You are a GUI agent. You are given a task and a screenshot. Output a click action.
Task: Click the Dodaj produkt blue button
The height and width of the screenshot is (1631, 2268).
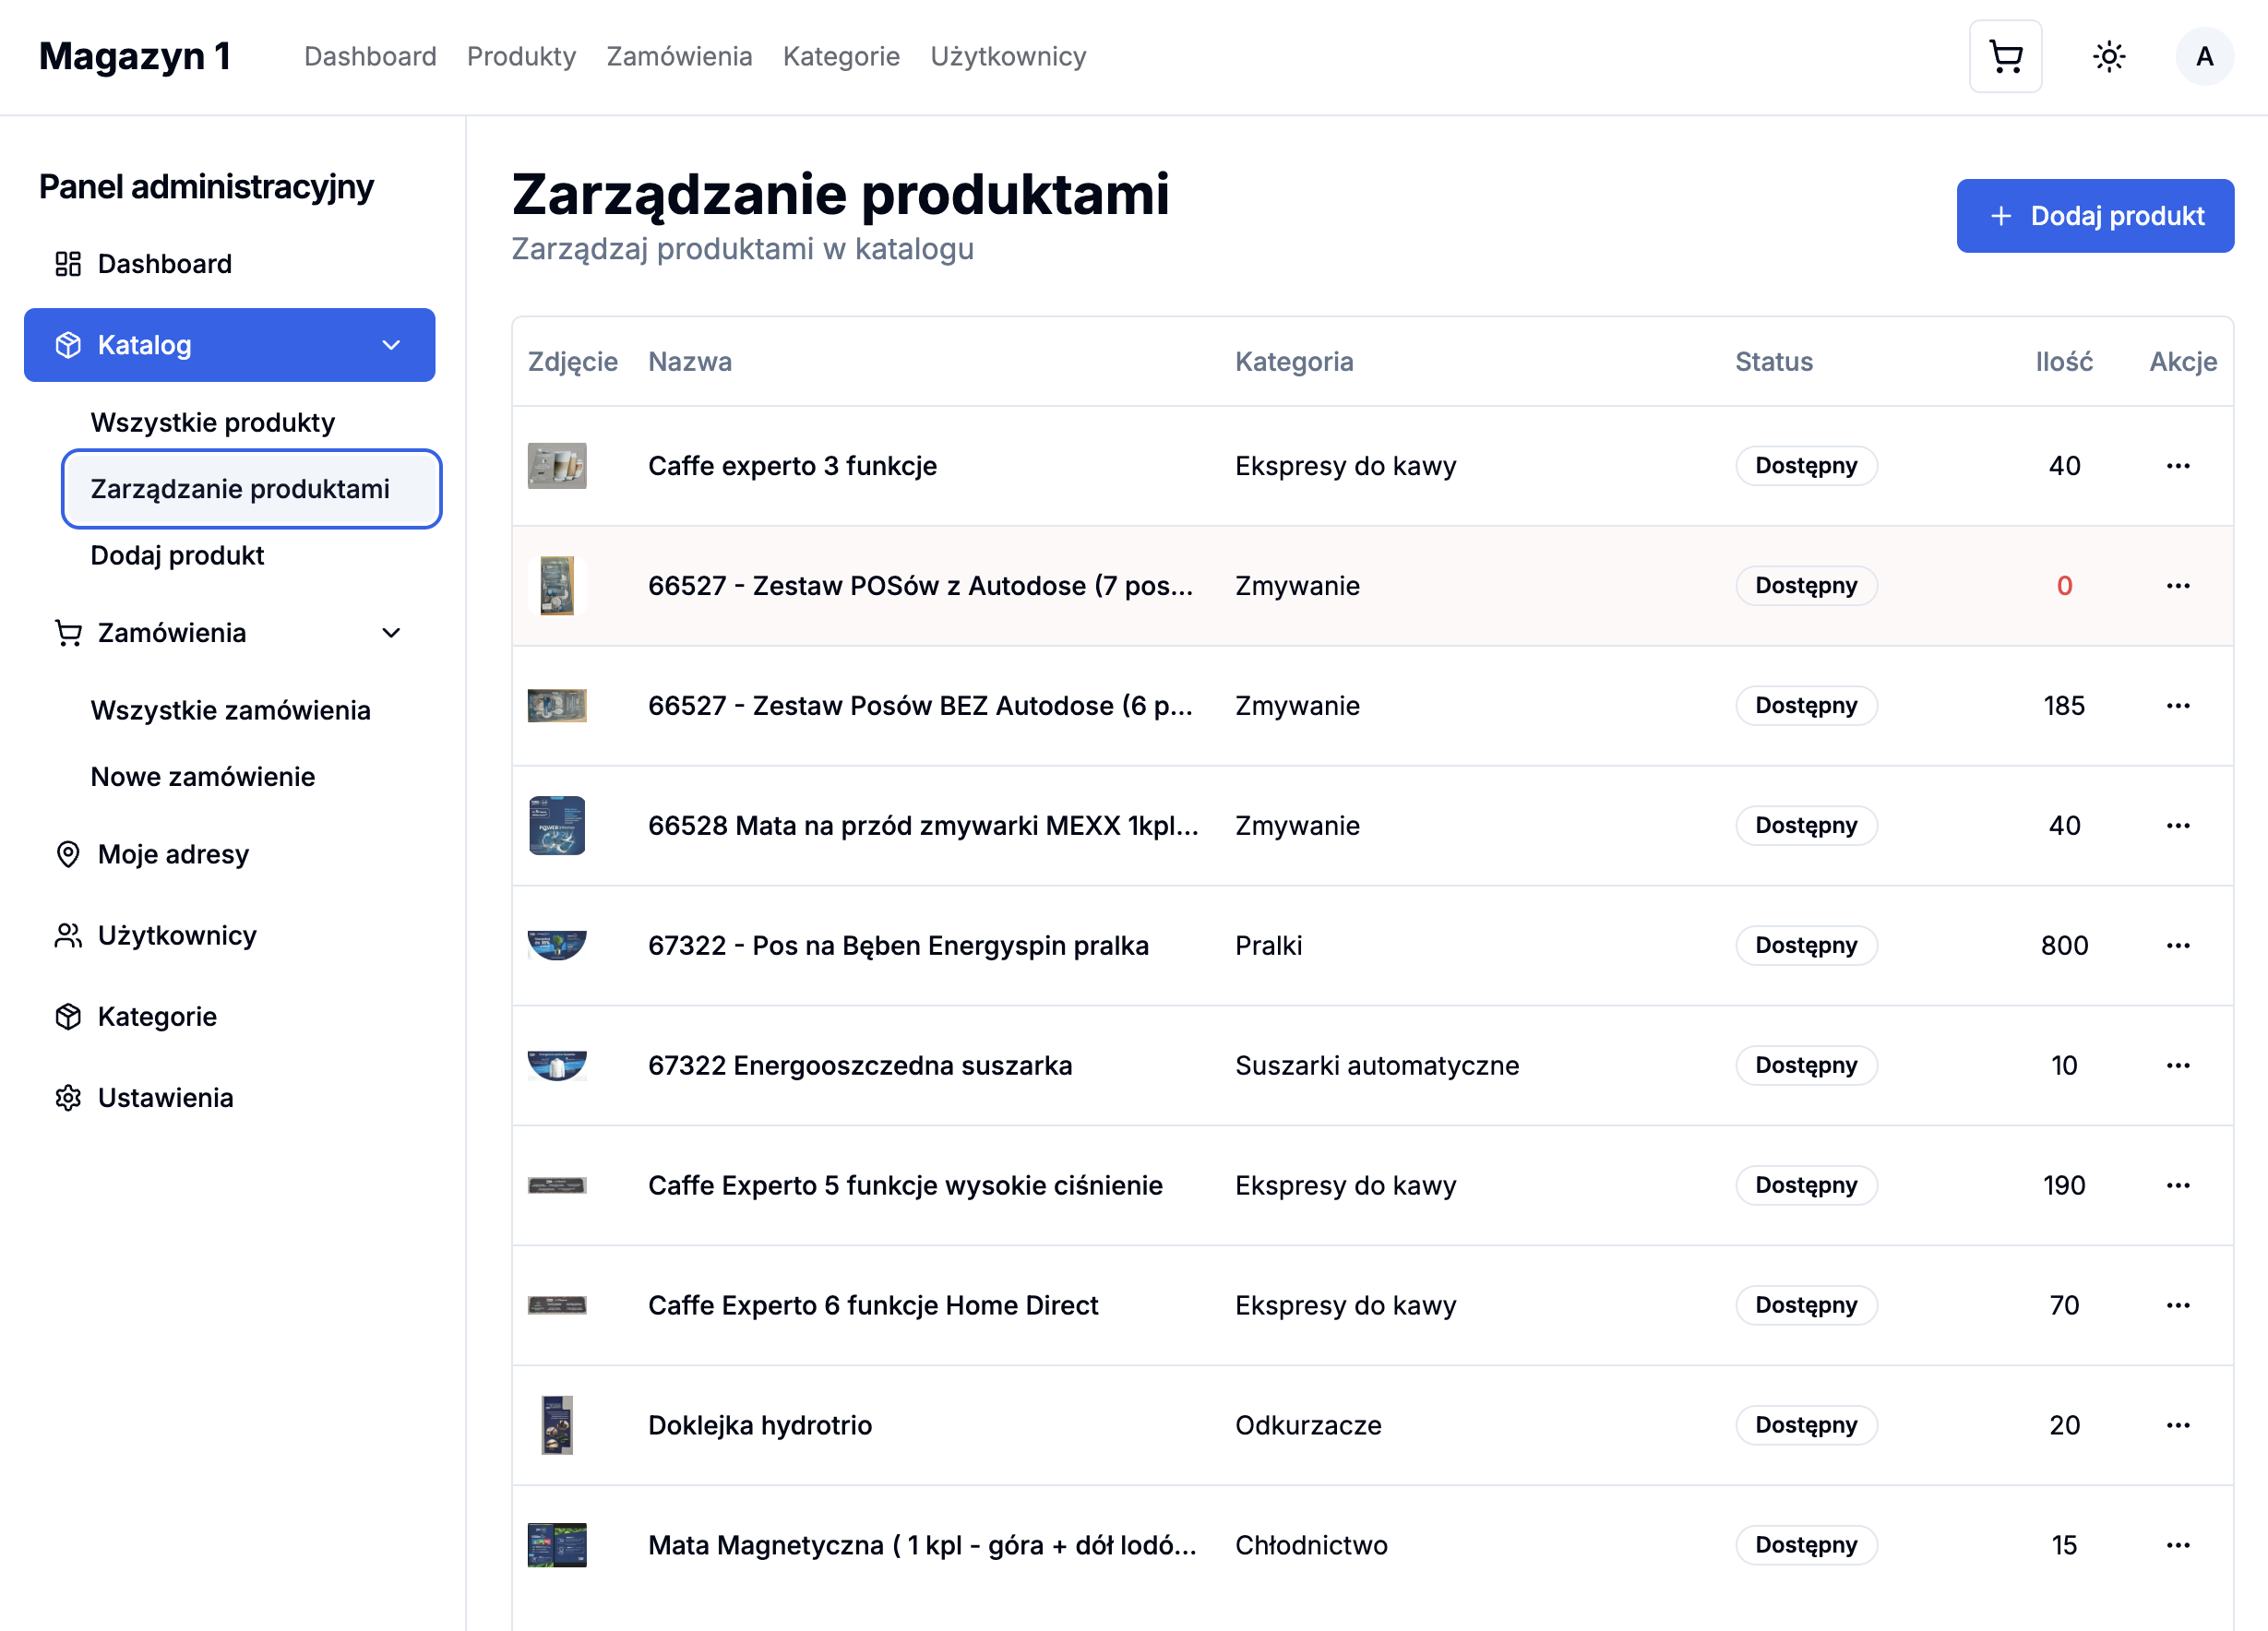(x=2094, y=216)
